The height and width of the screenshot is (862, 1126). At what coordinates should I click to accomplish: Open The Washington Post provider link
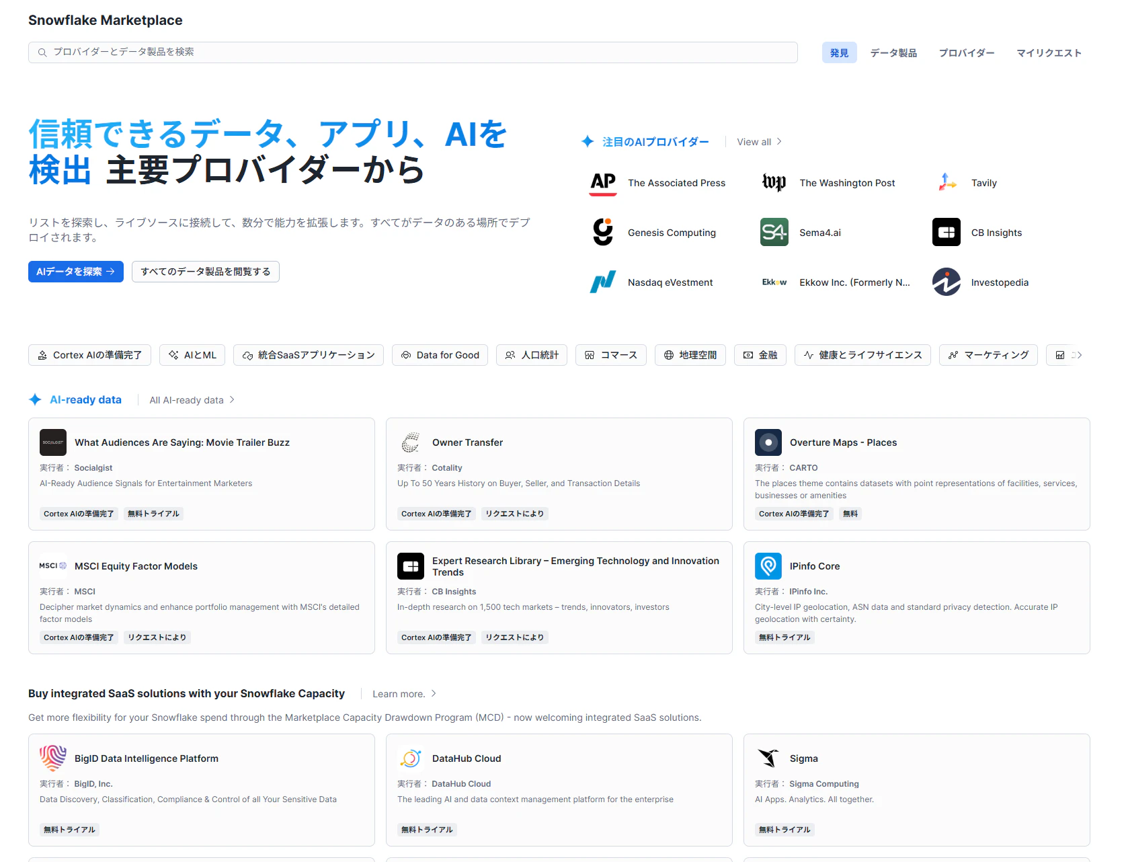[x=847, y=183]
